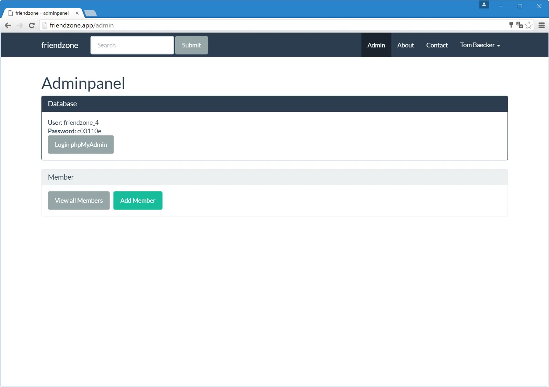Select the password c03110e text
Image resolution: width=549 pixels, height=387 pixels.
(89, 131)
